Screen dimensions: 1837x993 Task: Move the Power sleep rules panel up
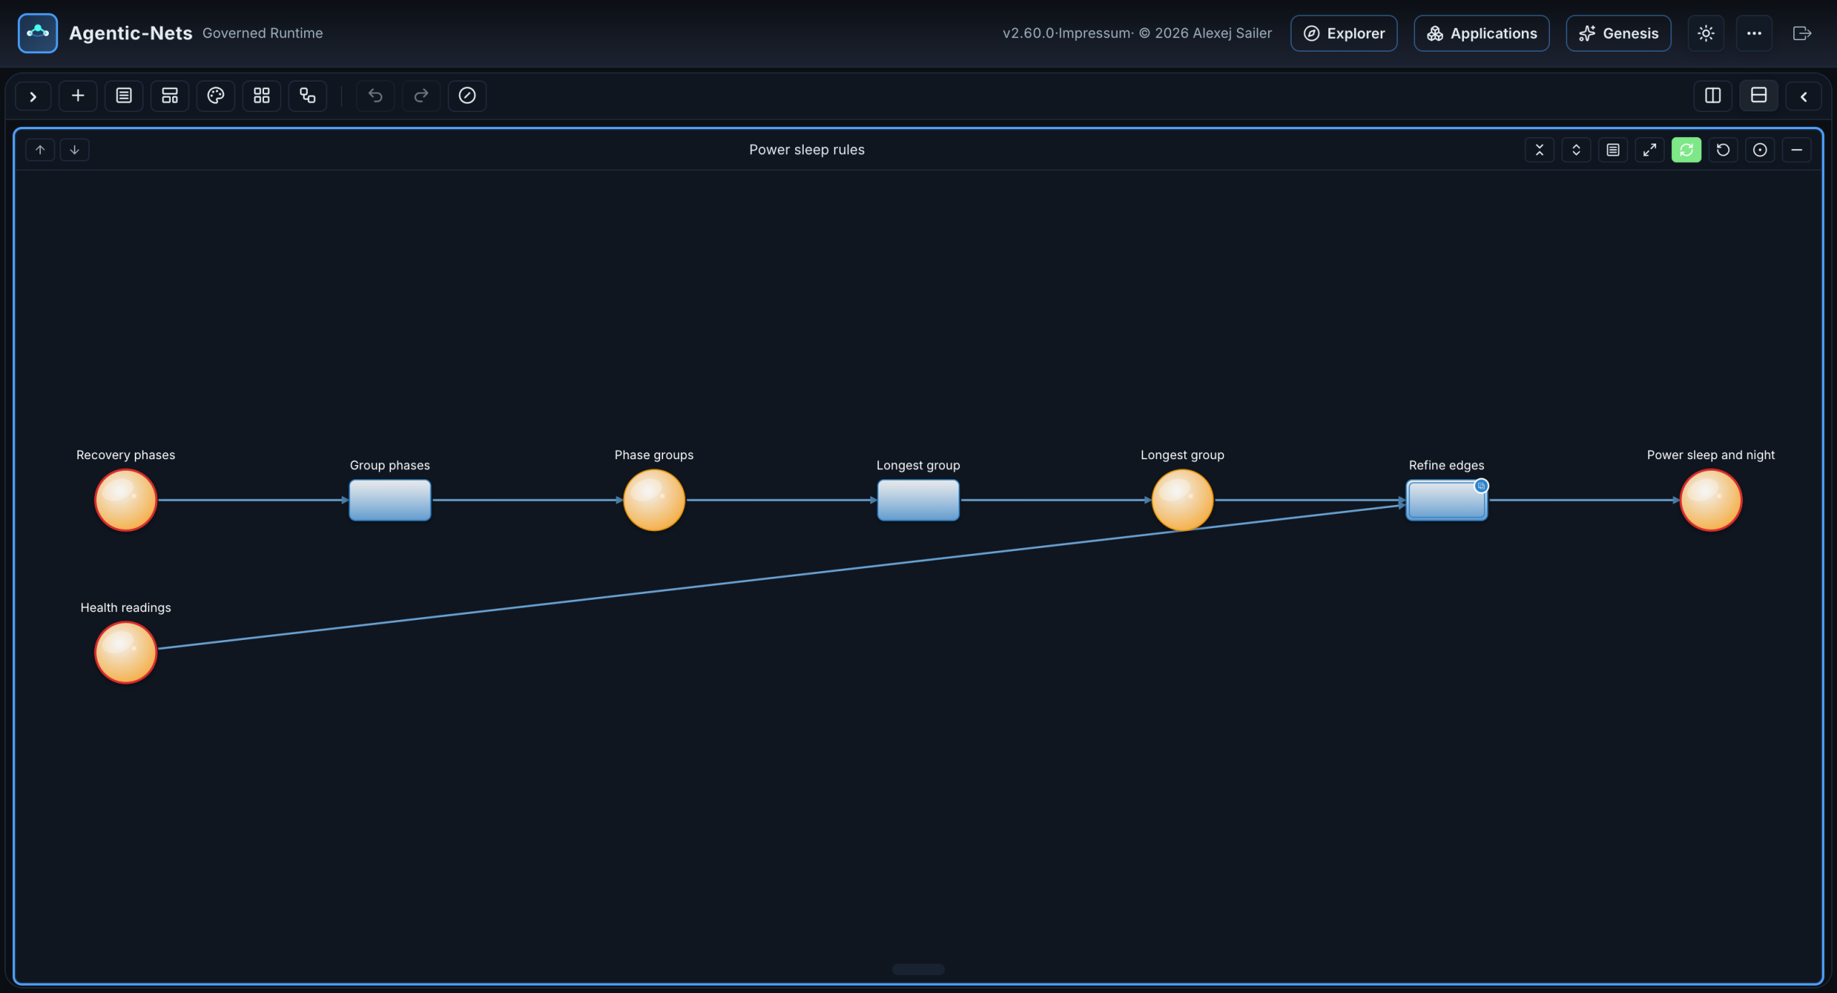coord(40,149)
